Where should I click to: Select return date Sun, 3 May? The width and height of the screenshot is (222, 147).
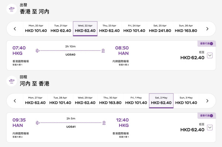pyautogui.click(x=186, y=101)
